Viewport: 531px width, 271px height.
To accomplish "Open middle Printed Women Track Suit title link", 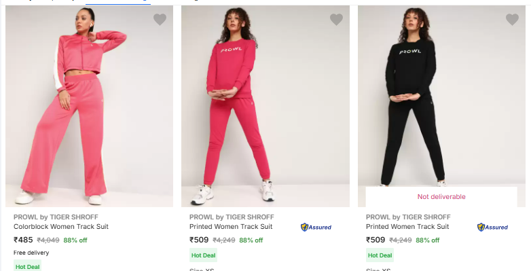I will (x=231, y=227).
